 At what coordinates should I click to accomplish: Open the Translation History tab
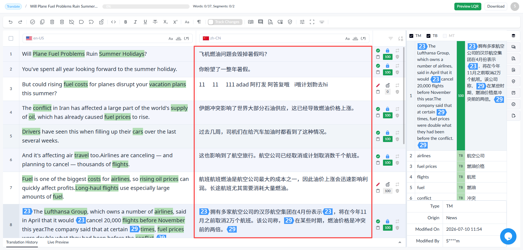click(x=22, y=242)
